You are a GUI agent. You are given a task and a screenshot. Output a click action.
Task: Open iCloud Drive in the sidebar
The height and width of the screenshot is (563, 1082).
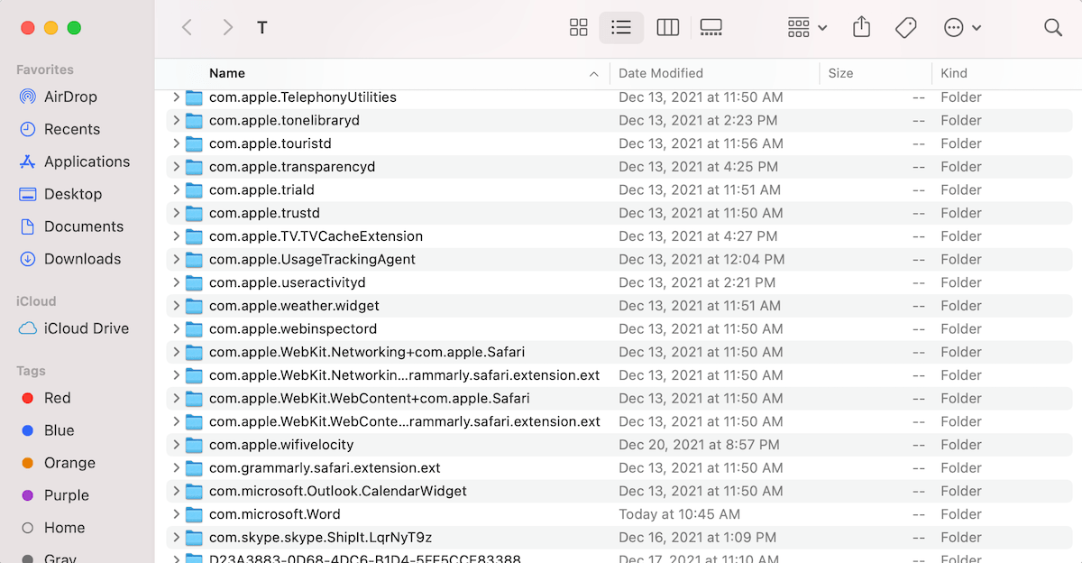click(x=86, y=328)
